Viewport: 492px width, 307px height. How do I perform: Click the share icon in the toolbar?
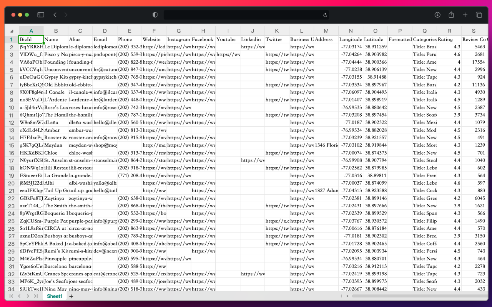click(451, 15)
